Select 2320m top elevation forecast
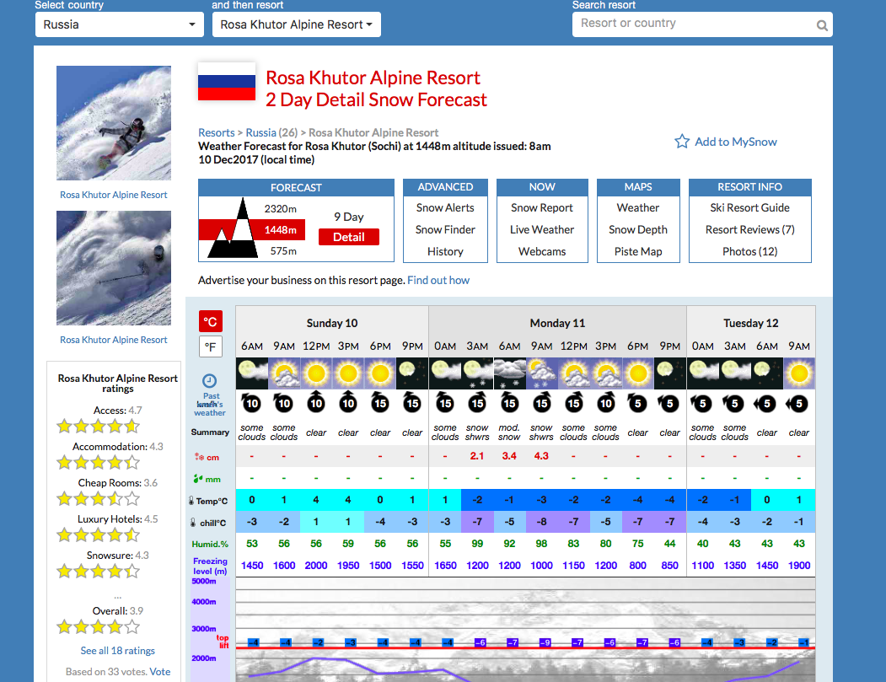This screenshot has height=682, width=886. point(280,208)
